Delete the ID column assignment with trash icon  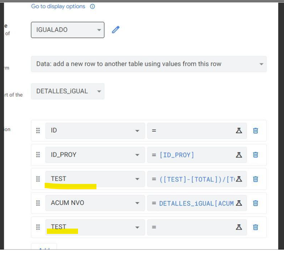(x=255, y=130)
